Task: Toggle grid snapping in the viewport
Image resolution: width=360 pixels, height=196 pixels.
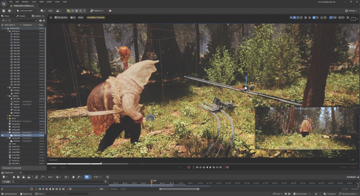Action: click(x=314, y=17)
